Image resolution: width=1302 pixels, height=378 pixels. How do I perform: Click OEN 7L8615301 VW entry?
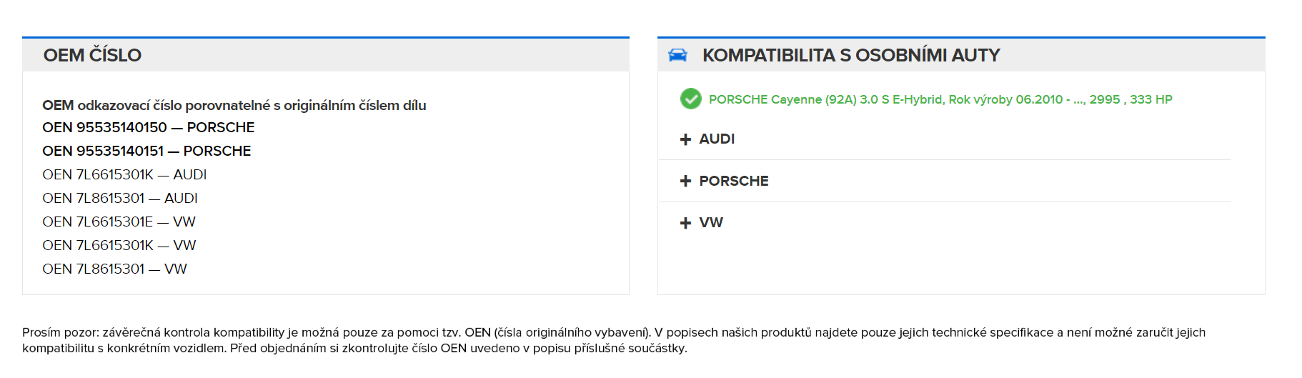[x=114, y=269]
